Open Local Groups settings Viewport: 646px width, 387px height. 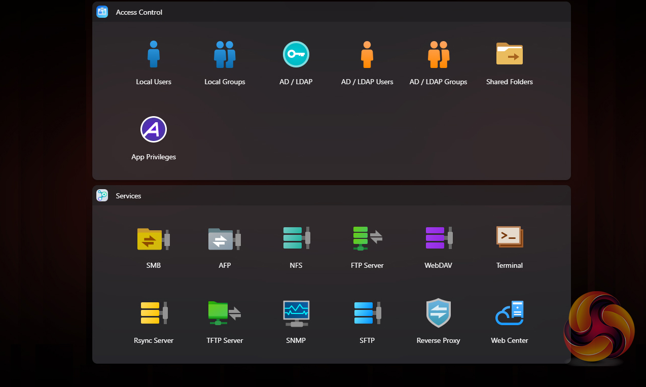(x=225, y=55)
